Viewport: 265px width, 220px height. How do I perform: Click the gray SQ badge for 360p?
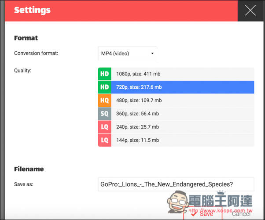coord(105,114)
